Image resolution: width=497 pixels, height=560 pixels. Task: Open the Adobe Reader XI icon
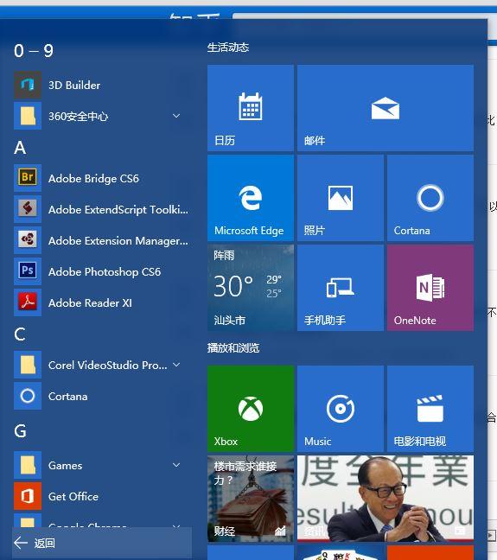(28, 302)
